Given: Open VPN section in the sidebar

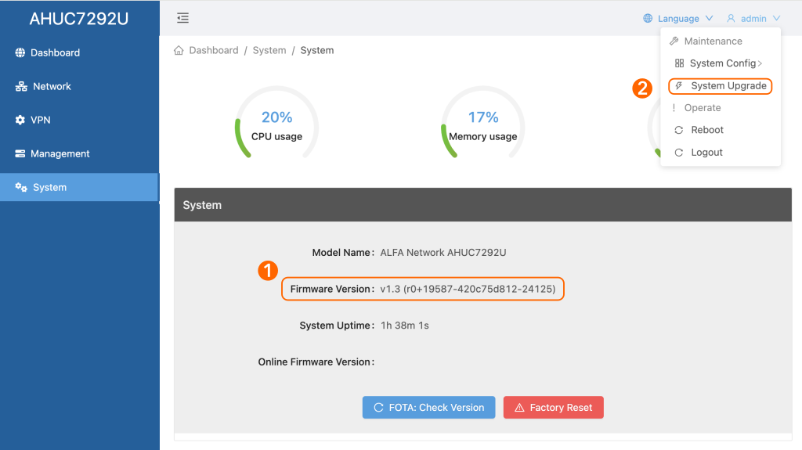Looking at the screenshot, I should coord(80,121).
